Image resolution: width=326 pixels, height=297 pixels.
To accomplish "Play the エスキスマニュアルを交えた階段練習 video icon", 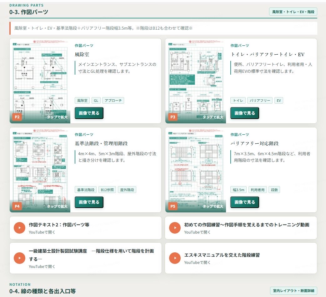I will tap(175, 258).
